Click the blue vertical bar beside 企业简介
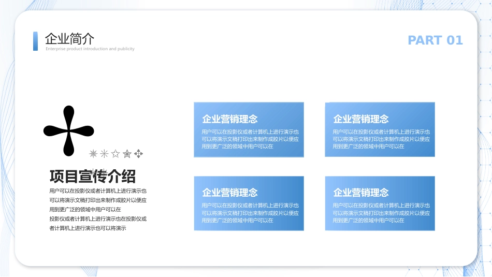This screenshot has height=277, width=492. click(x=35, y=41)
